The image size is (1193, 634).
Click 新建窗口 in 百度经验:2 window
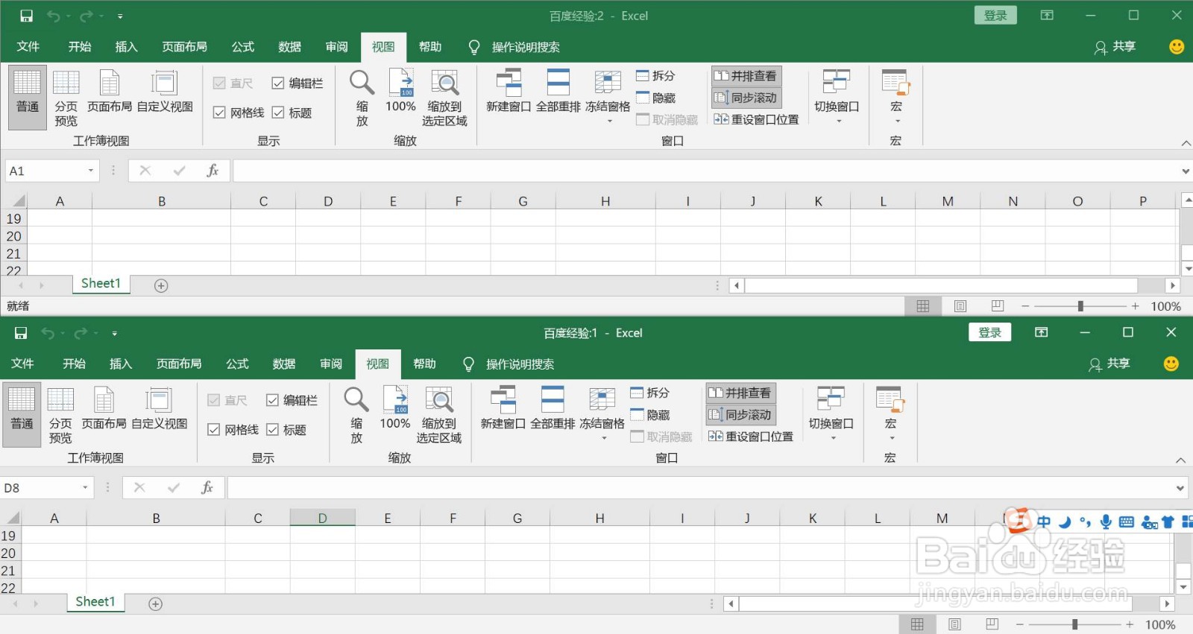(x=509, y=92)
